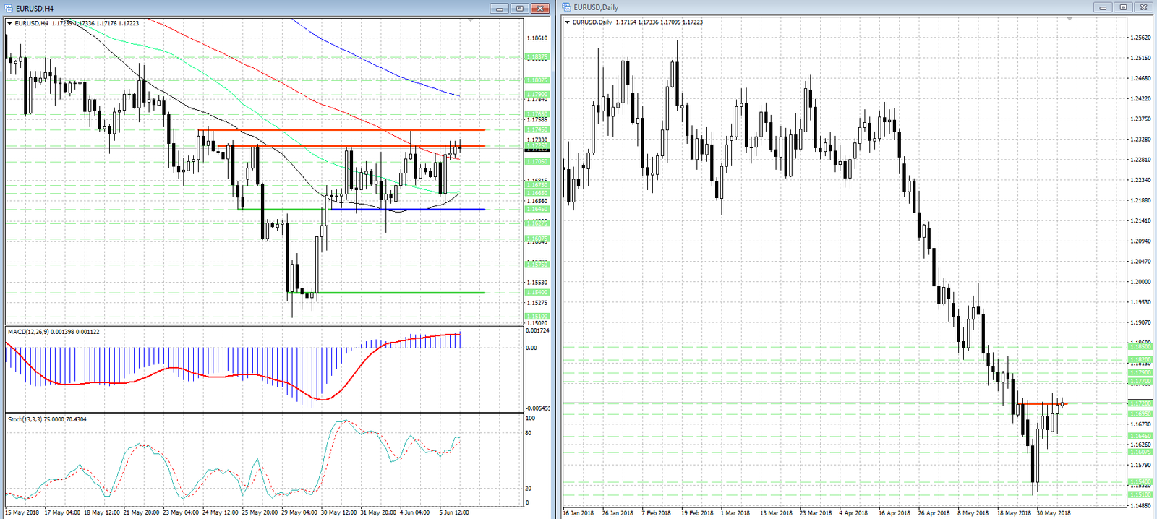Click the 1.17450 green price label on H4 axis

[537, 130]
